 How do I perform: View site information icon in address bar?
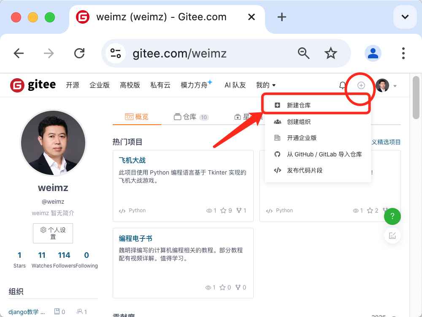pyautogui.click(x=115, y=53)
